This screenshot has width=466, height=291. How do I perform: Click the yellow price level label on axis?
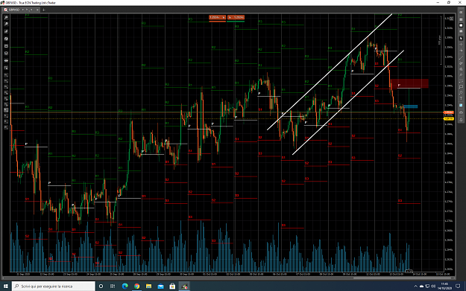coord(448,118)
